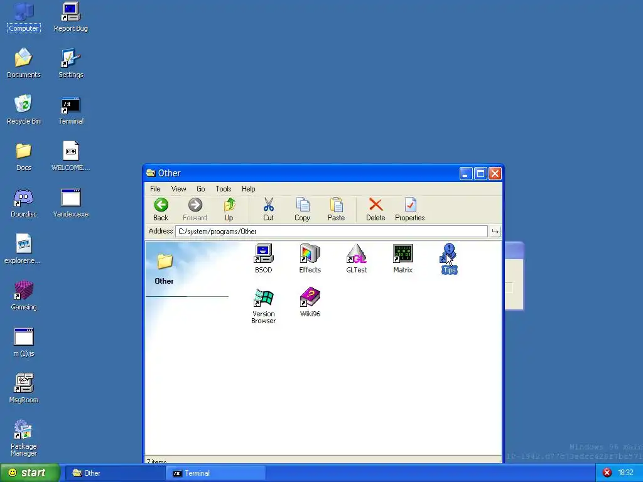Open the Settings desktop shortcut
The height and width of the screenshot is (482, 643).
pos(70,63)
